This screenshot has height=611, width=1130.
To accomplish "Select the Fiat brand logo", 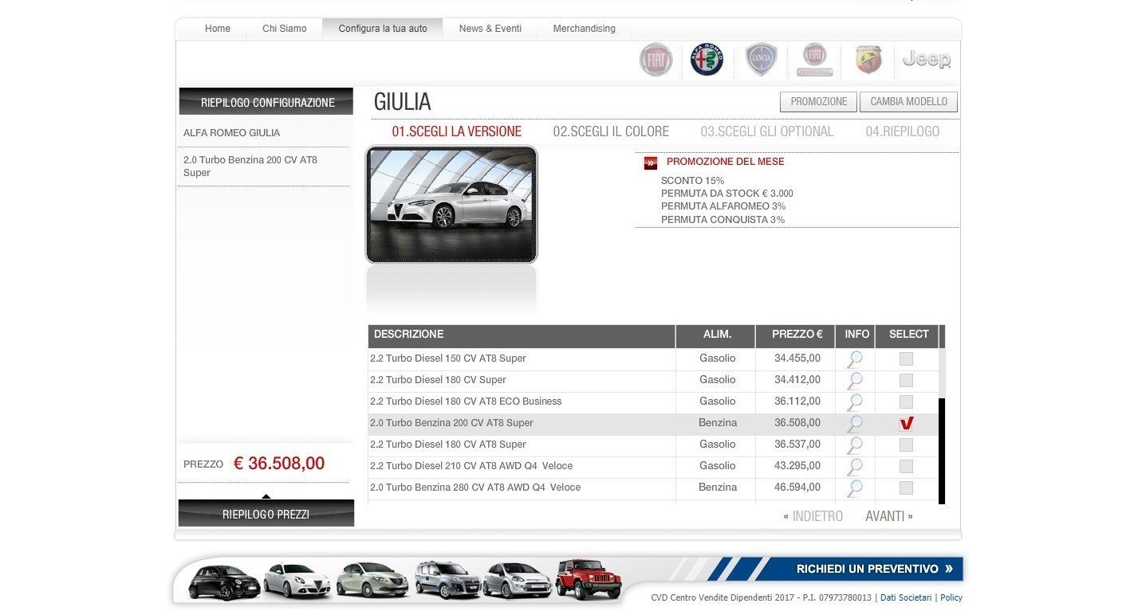I will [656, 60].
